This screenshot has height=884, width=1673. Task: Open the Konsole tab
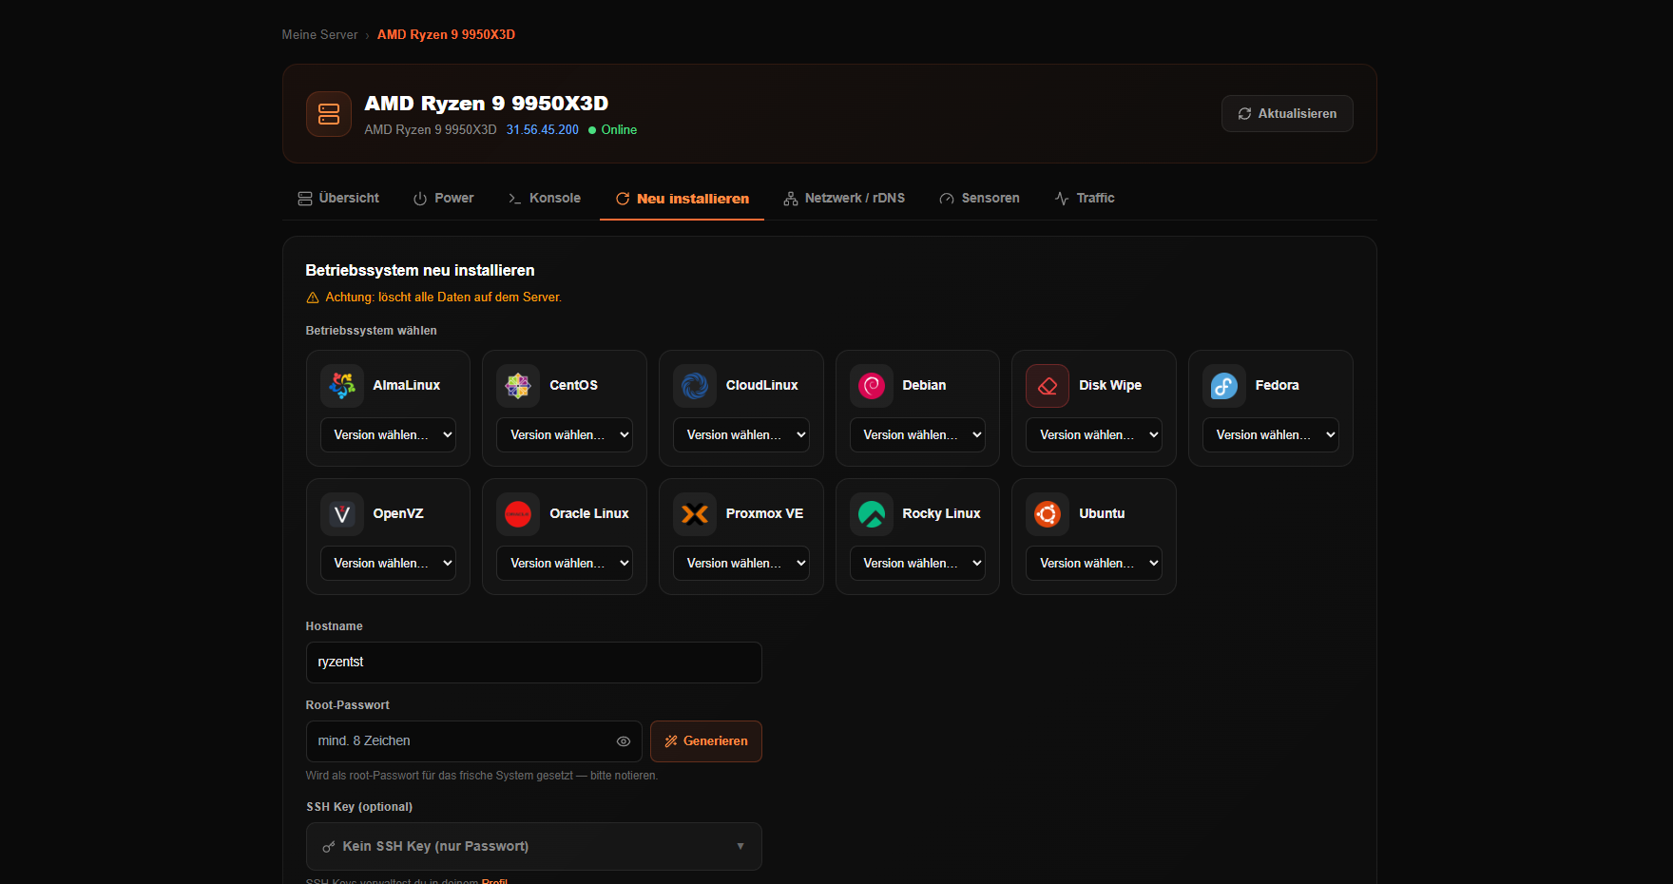[x=545, y=198]
